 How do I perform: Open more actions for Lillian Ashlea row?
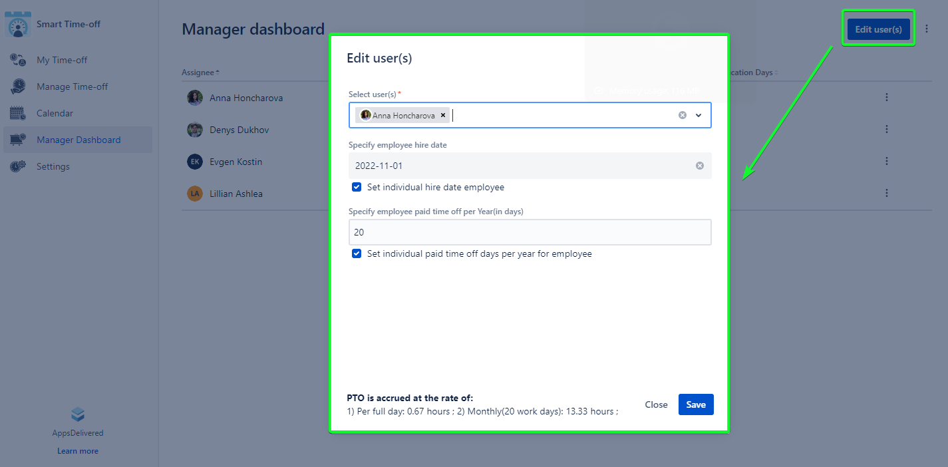click(x=886, y=194)
